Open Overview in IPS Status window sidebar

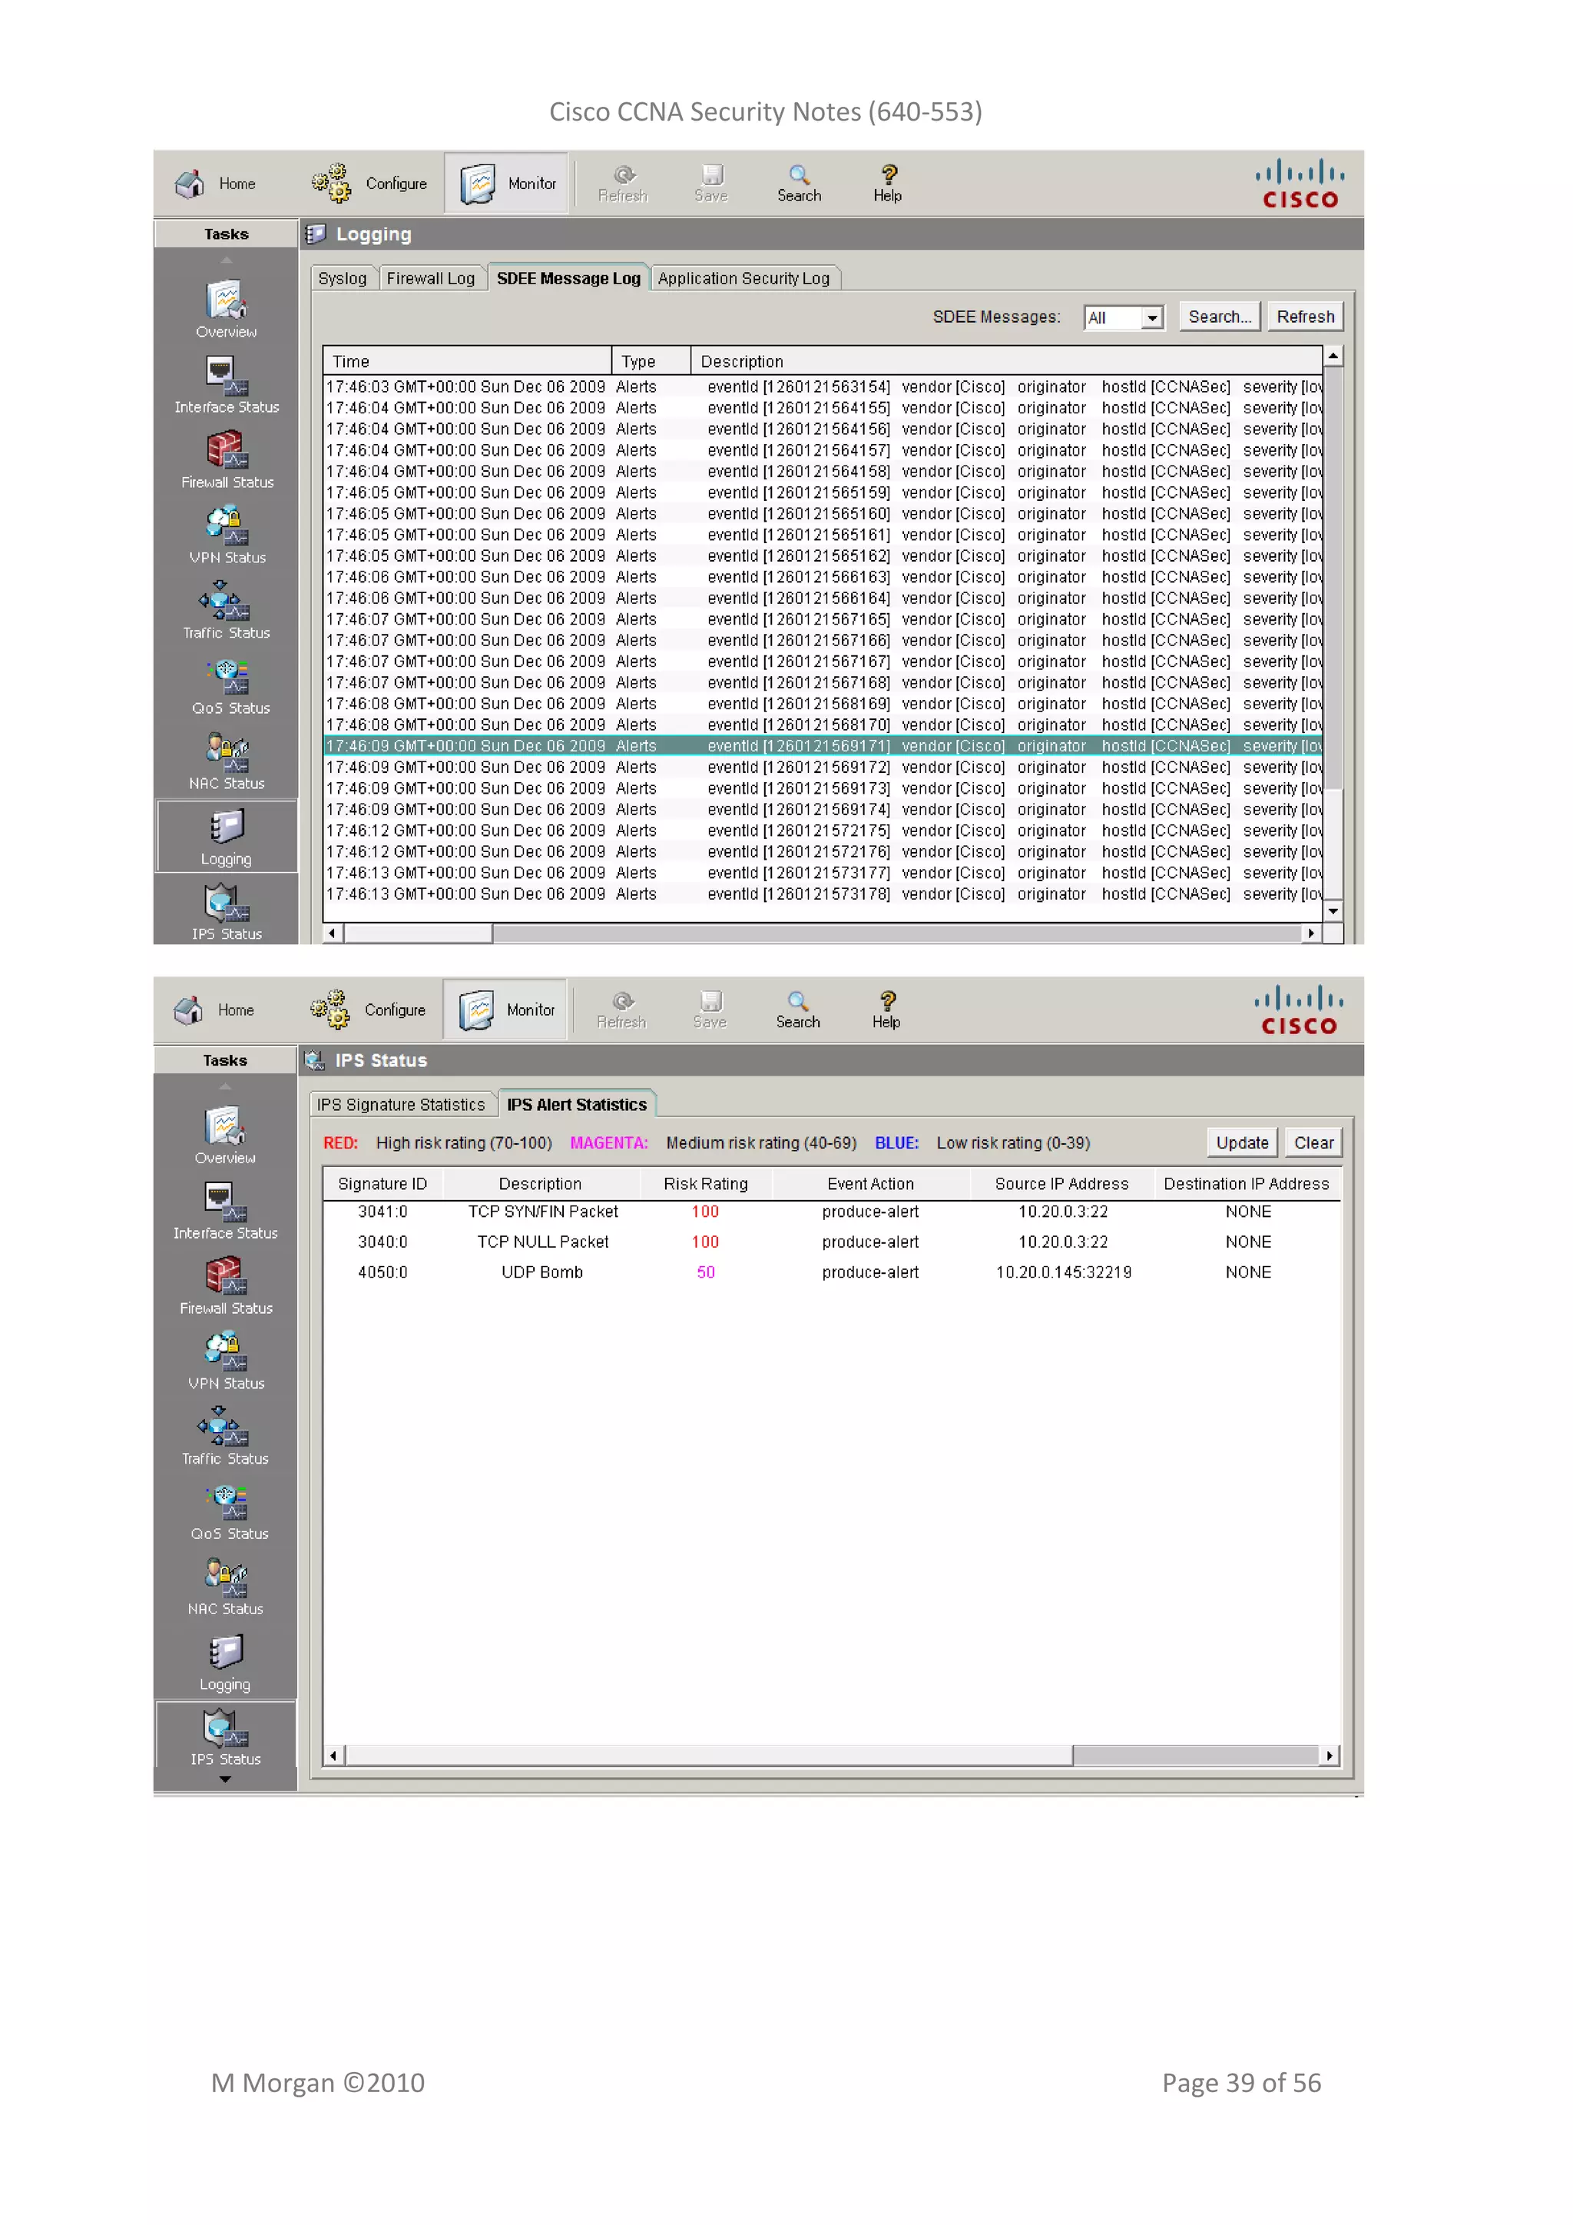pyautogui.click(x=226, y=1136)
